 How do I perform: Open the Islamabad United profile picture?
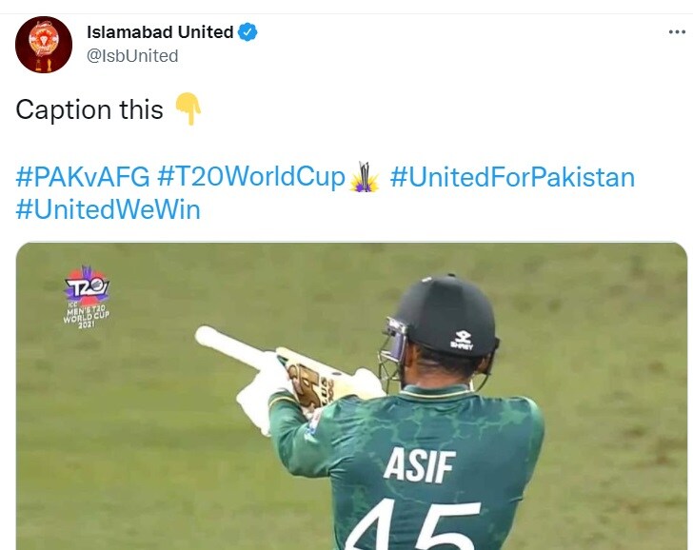[44, 45]
